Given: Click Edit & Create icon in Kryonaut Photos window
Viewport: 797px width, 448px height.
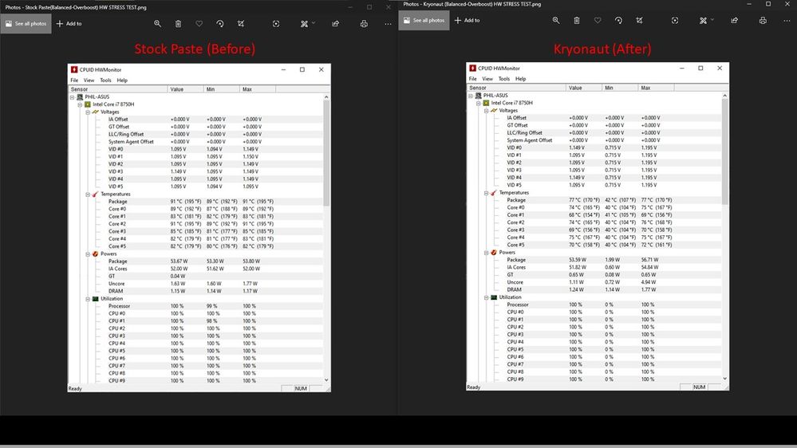Looking at the screenshot, I should tap(703, 20).
